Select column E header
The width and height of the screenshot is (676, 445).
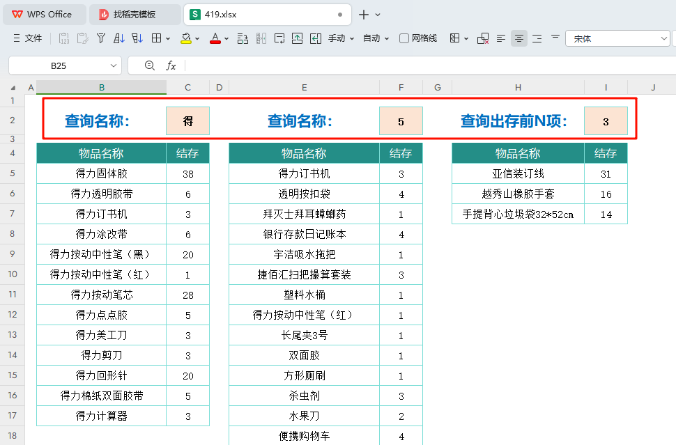point(305,88)
